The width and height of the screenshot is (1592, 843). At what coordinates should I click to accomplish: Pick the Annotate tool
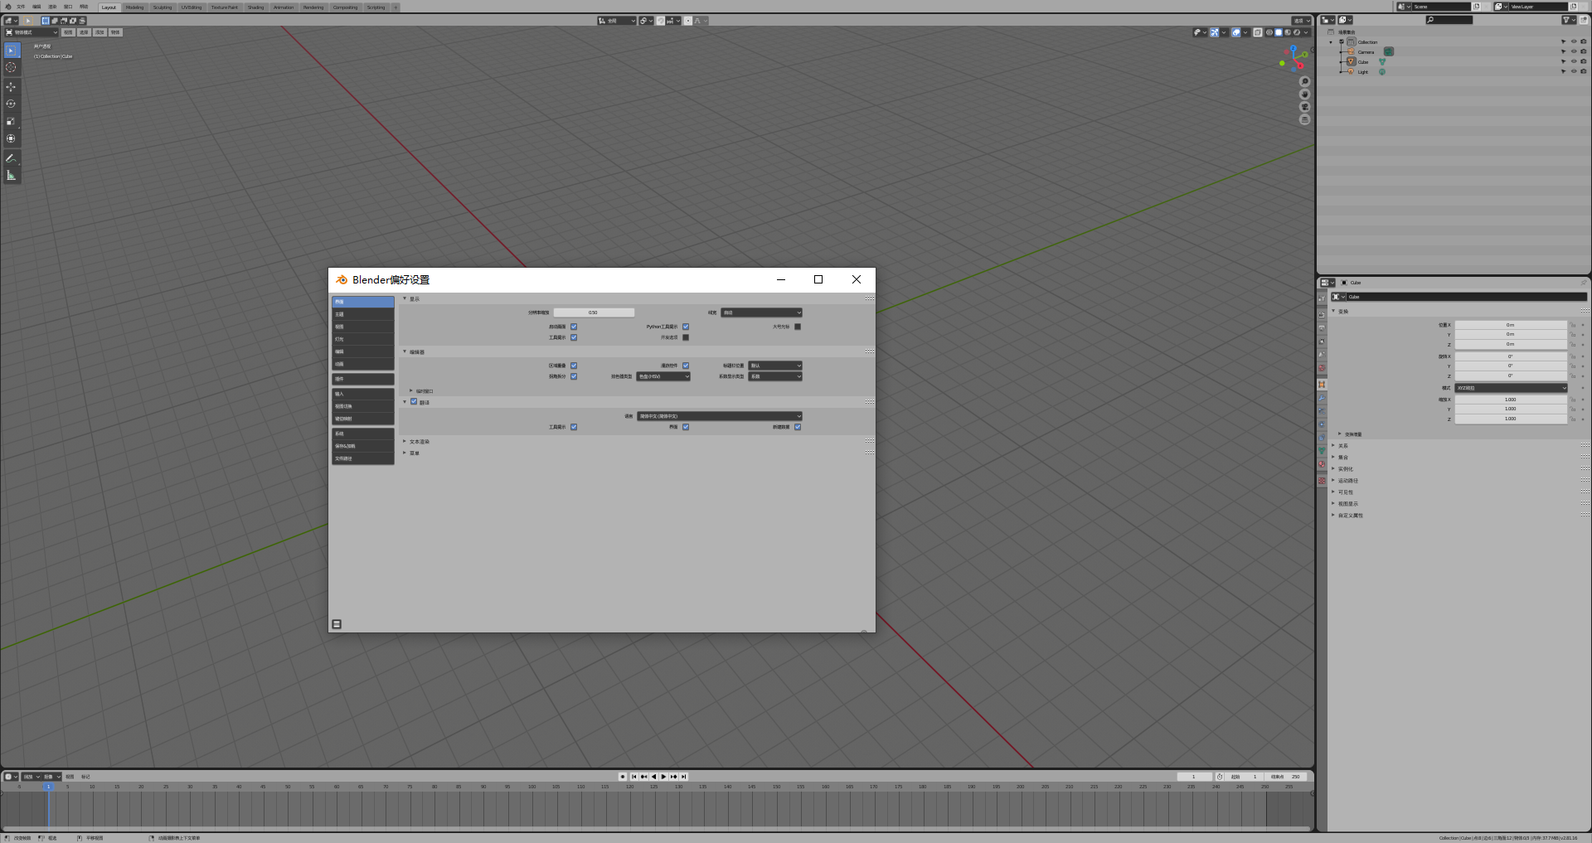(x=12, y=157)
